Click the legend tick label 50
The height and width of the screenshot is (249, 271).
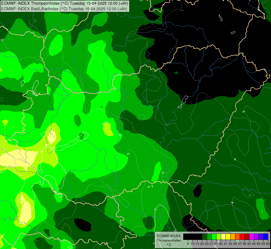(x=259, y=244)
